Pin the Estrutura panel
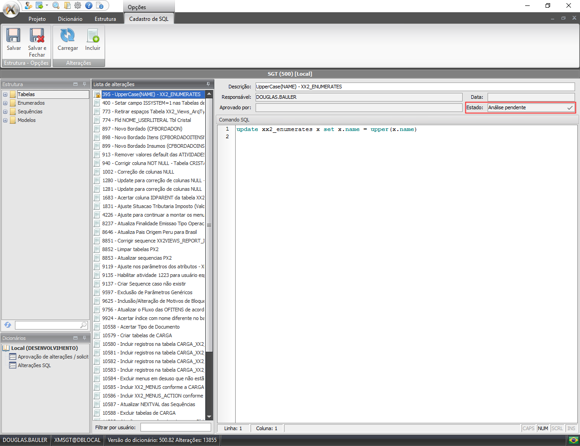580x446 pixels. click(x=84, y=84)
